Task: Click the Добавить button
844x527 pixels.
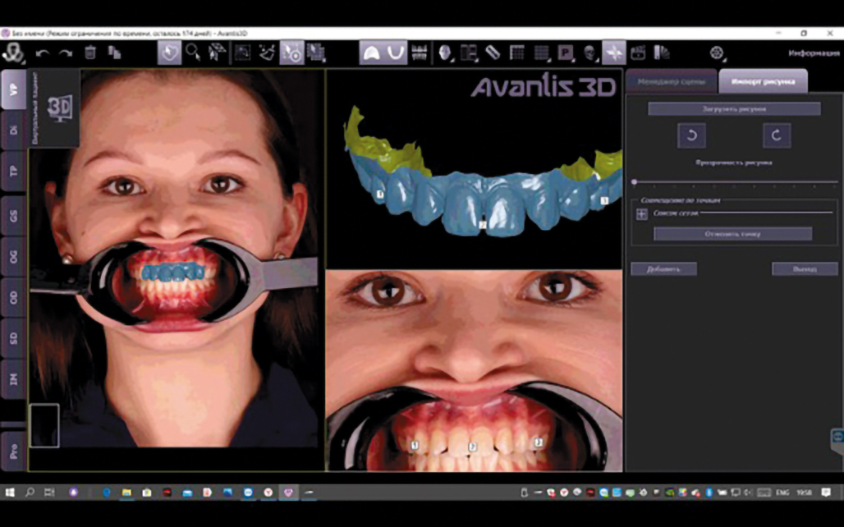Action: coord(663,269)
